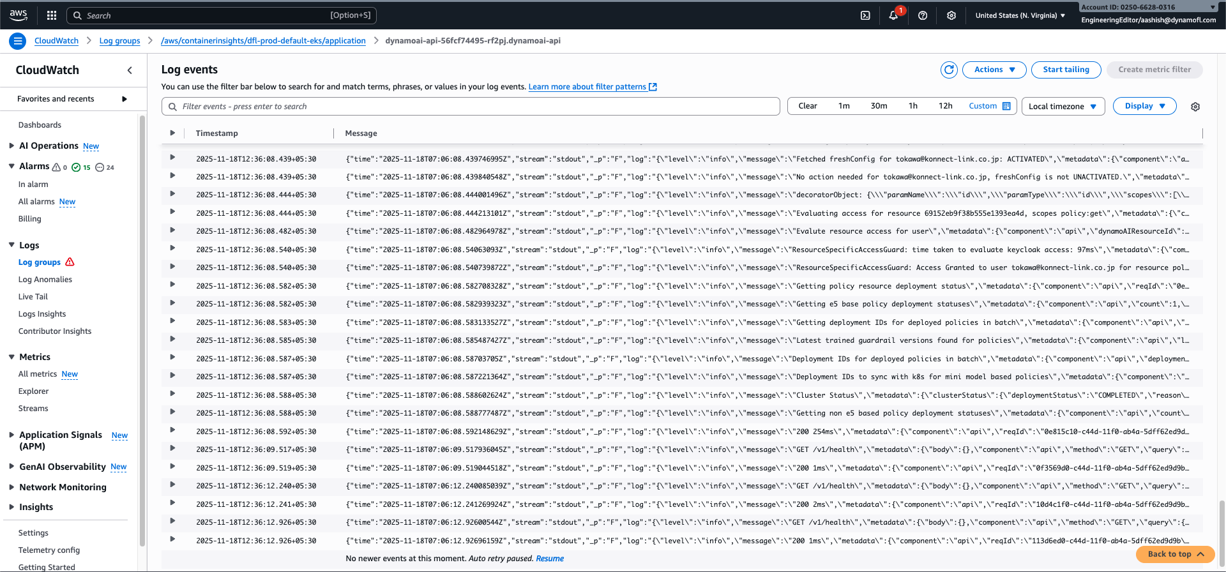The width and height of the screenshot is (1226, 572).
Task: Expand the first log event row
Action: 172,158
